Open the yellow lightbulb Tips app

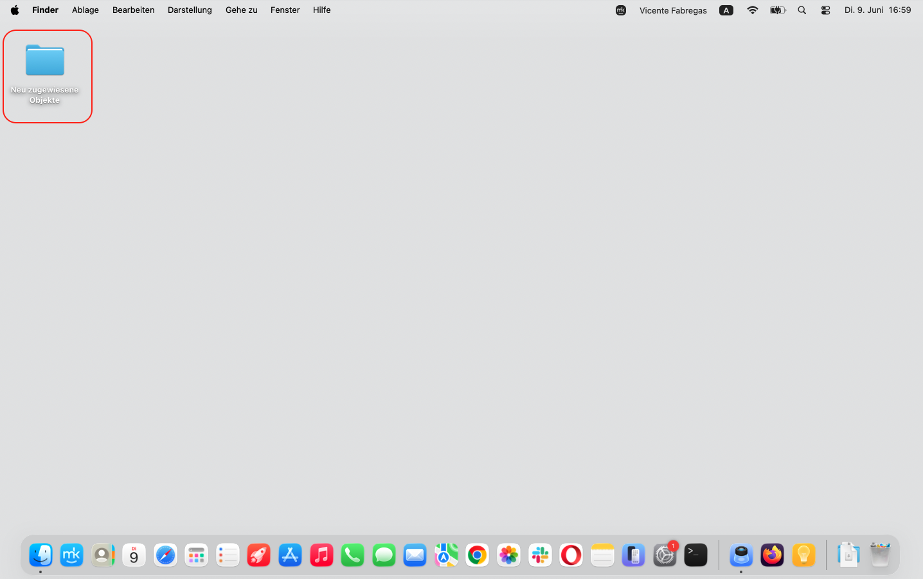(803, 555)
